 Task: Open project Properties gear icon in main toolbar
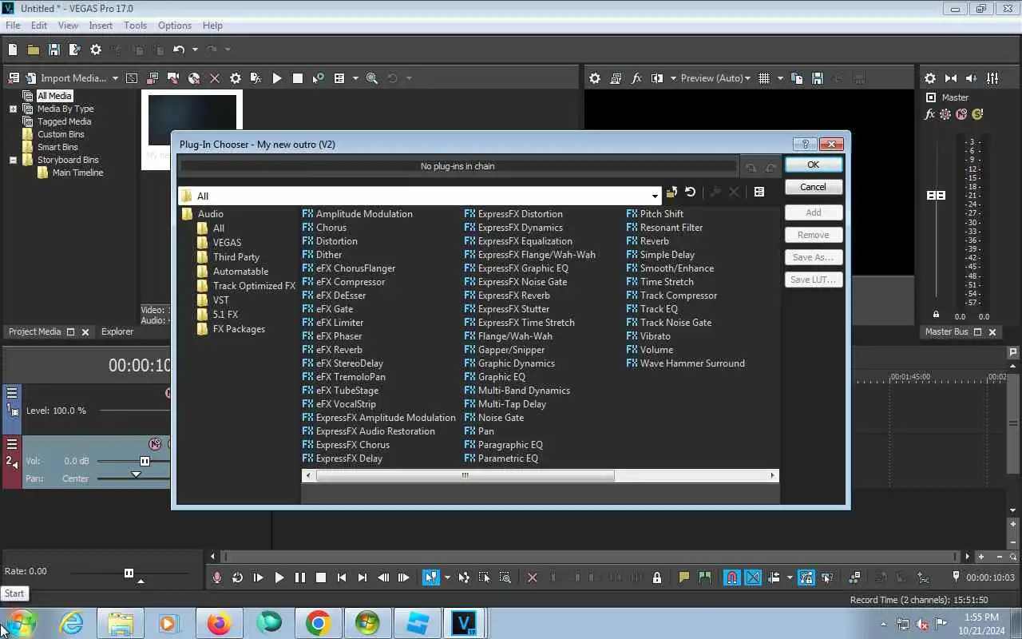tap(96, 50)
